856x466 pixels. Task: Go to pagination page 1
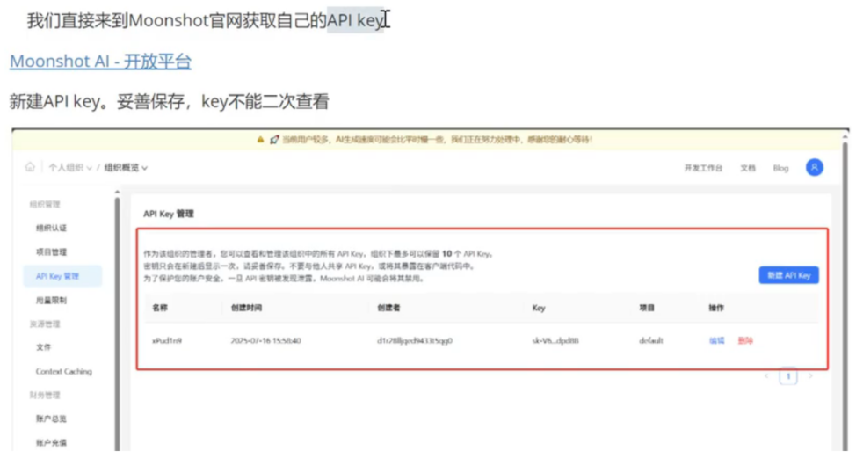pyautogui.click(x=788, y=375)
